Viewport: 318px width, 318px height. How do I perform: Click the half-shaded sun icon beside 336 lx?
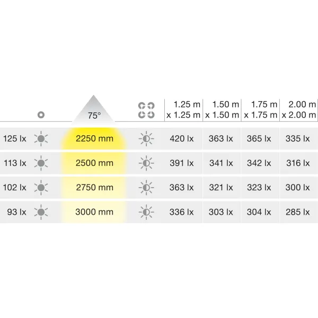click(x=146, y=212)
